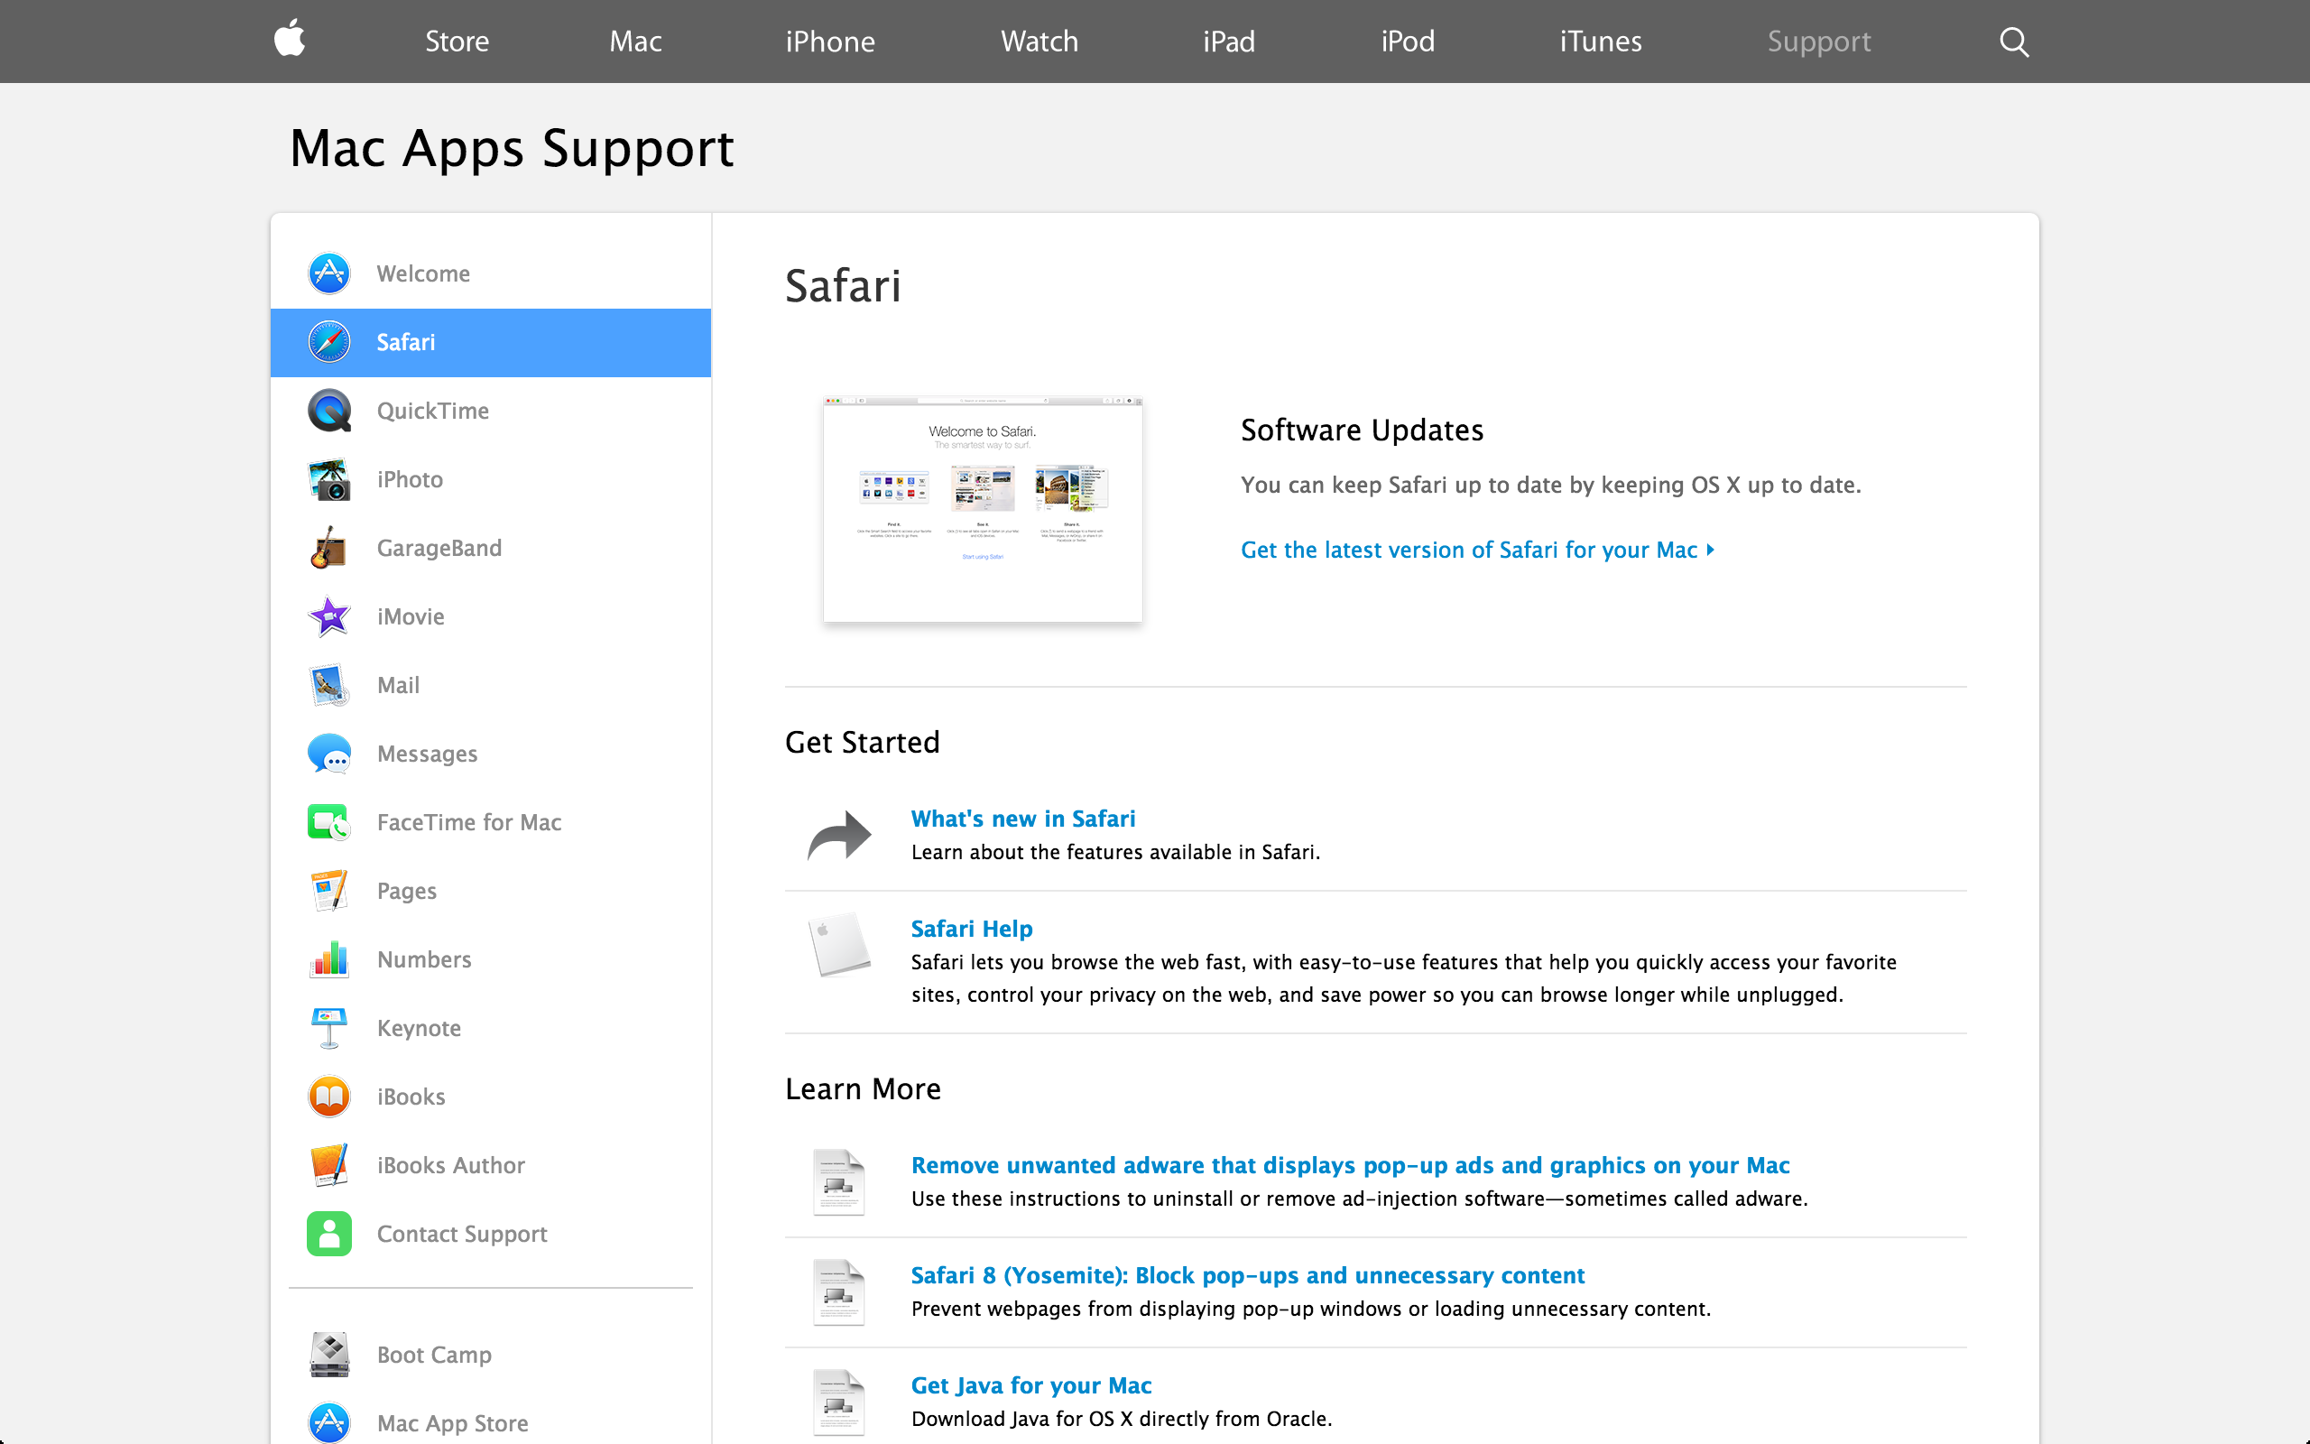Open the search magnifier icon
This screenshot has height=1444, width=2310.
pos(2013,42)
